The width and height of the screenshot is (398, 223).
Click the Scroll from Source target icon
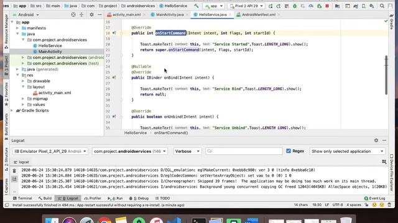coord(73,15)
